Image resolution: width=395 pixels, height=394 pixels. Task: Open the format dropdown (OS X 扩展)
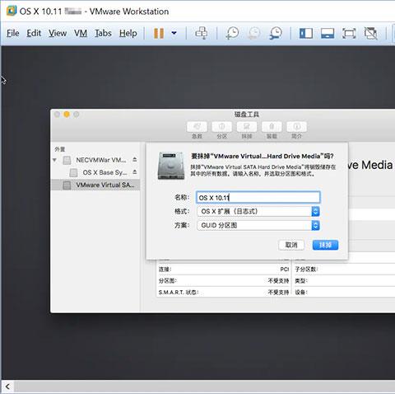tap(258, 211)
